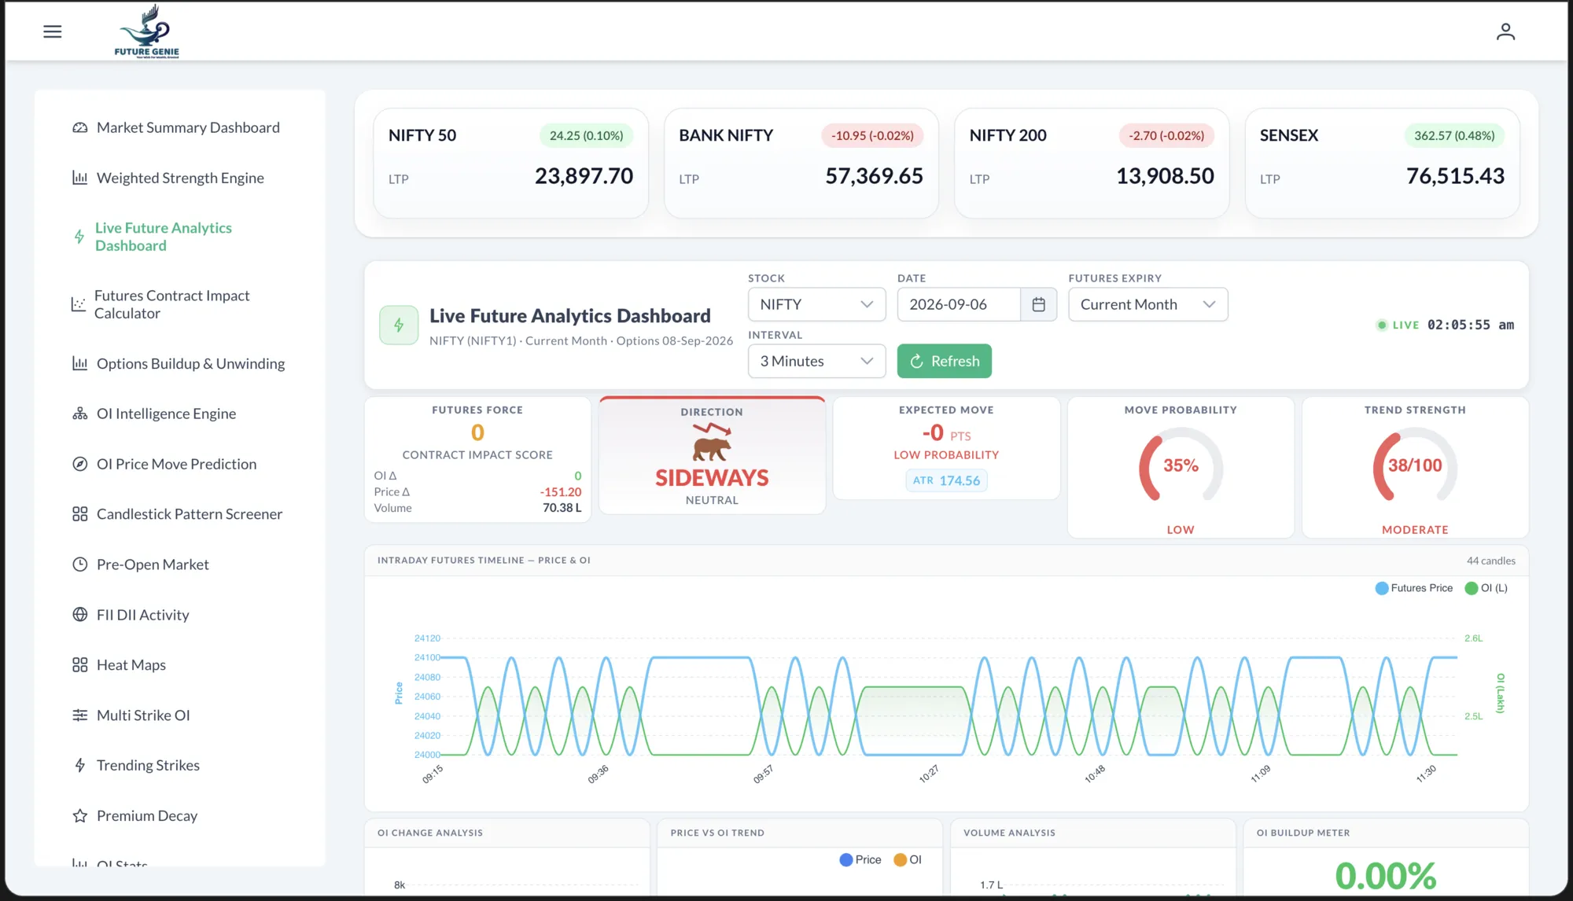Click the Premium Decay star icon
Image resolution: width=1573 pixels, height=901 pixels.
tap(79, 816)
